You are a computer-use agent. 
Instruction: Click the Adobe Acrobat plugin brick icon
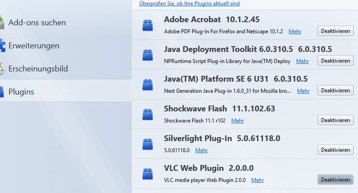click(148, 25)
